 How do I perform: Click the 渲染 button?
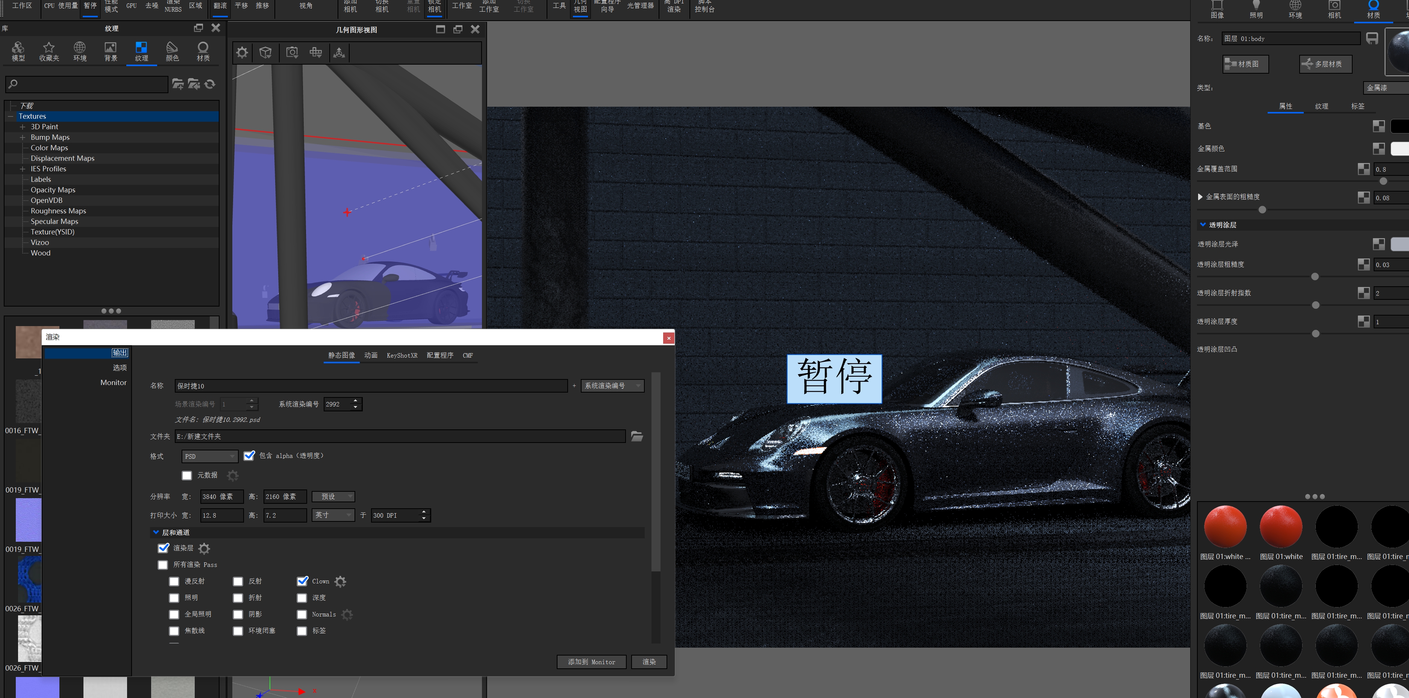(649, 662)
